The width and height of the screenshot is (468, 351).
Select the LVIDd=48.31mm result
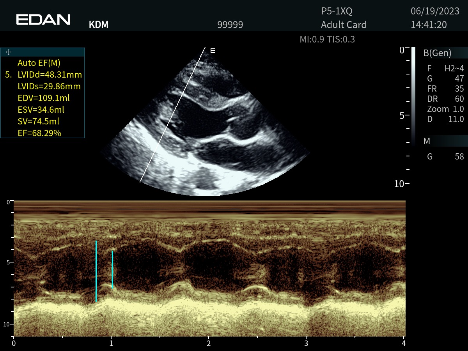(50, 74)
